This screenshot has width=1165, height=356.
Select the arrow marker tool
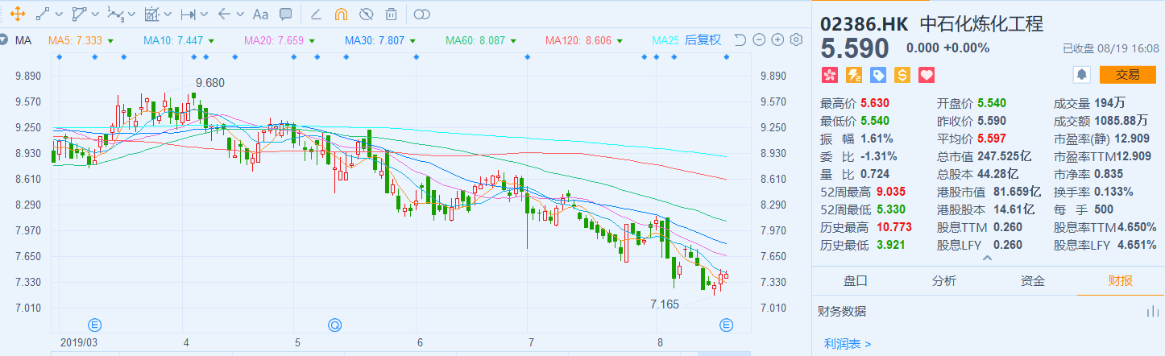[224, 14]
